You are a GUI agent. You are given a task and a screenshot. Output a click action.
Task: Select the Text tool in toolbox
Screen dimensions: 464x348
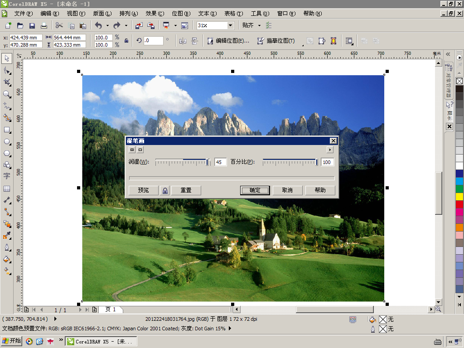pyautogui.click(x=7, y=176)
